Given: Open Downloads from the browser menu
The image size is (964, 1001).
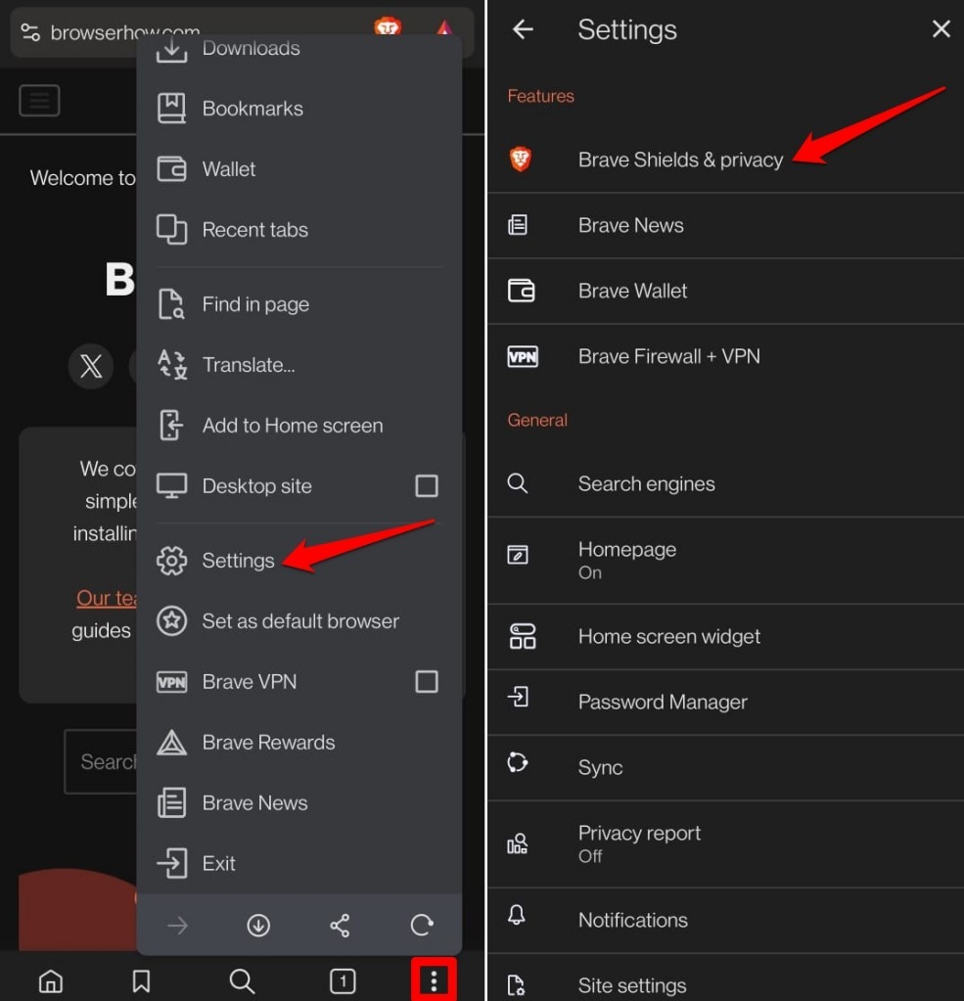Looking at the screenshot, I should (298, 49).
